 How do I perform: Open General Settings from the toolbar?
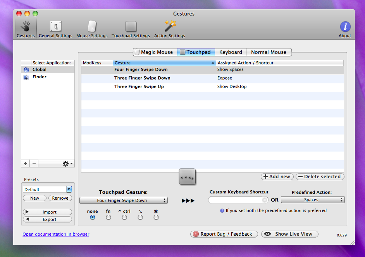pyautogui.click(x=55, y=29)
